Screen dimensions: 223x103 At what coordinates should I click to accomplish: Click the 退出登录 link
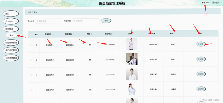tap(216, 3)
